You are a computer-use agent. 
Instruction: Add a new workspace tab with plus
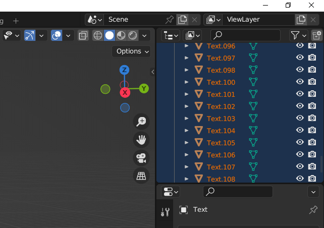point(16,21)
